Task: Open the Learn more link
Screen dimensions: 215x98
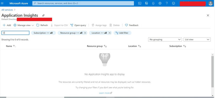Action: tap(105, 93)
